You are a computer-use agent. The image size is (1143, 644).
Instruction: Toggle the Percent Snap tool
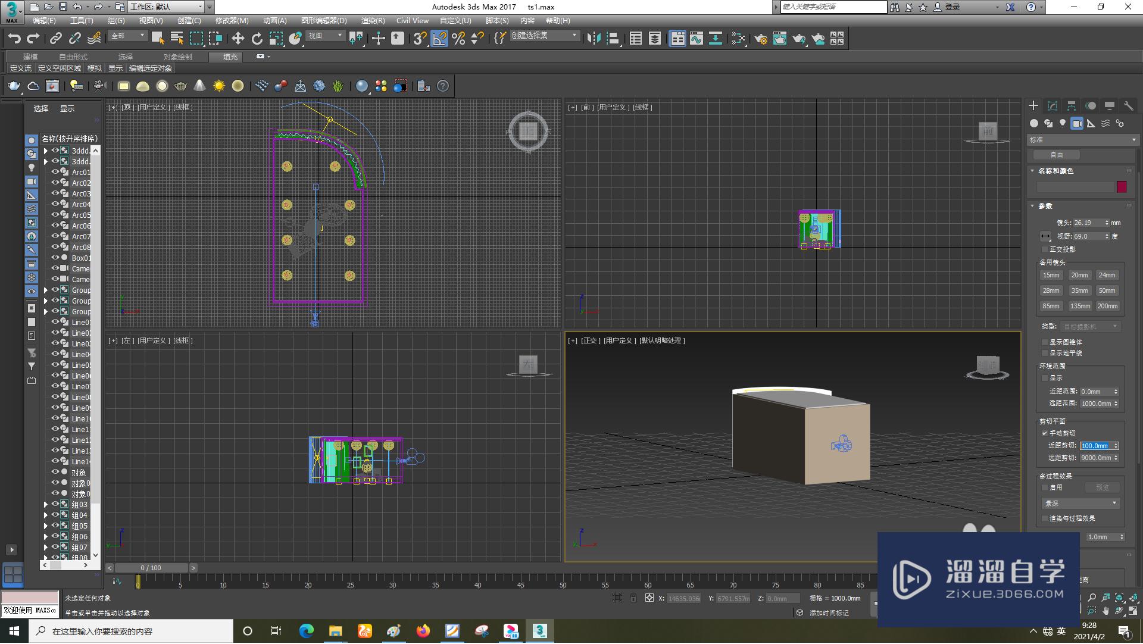click(x=458, y=39)
